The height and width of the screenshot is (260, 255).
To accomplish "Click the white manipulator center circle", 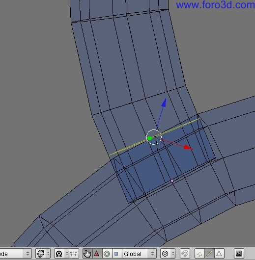I will tap(154, 137).
